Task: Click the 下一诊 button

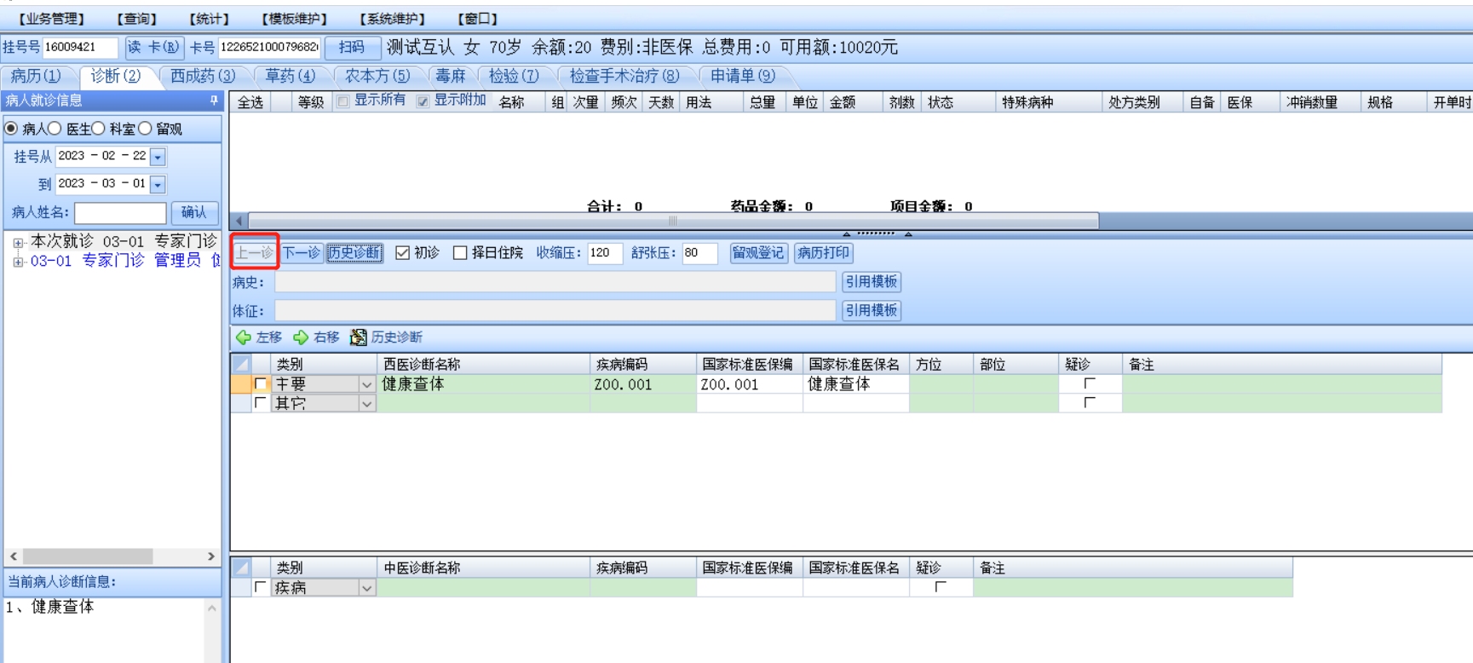Action: click(302, 253)
